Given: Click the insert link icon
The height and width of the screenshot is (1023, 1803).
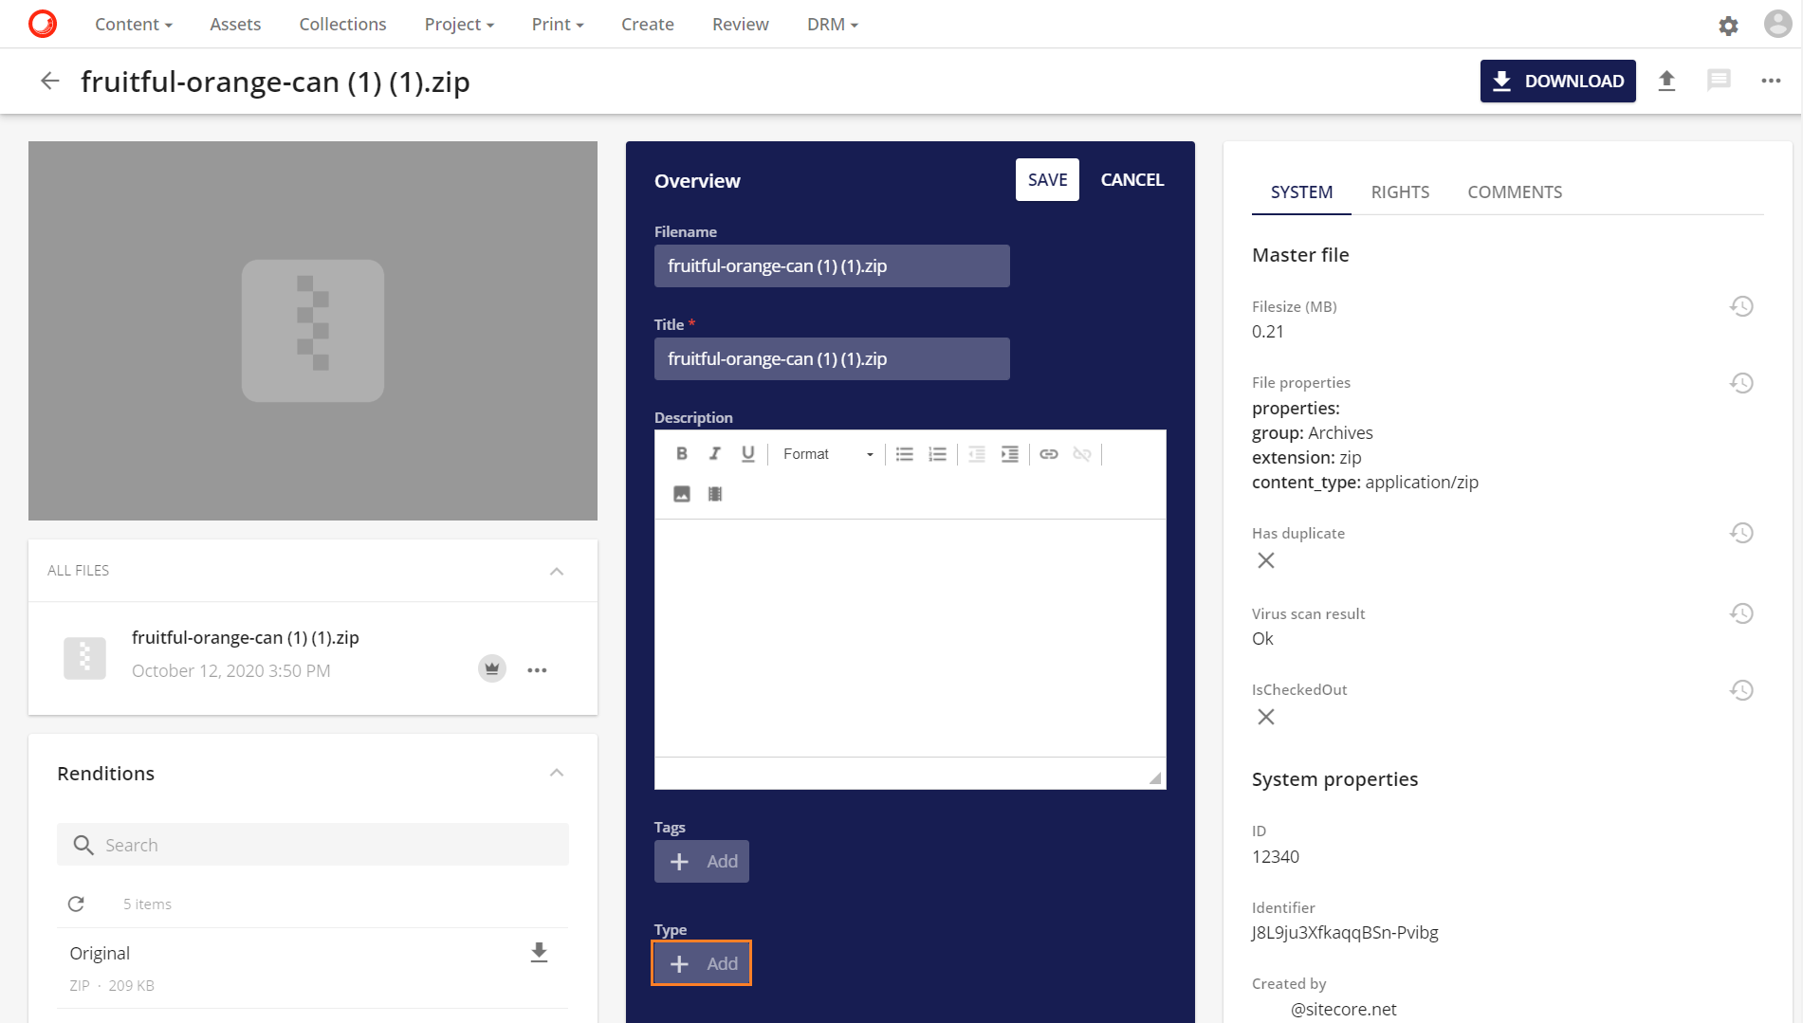Looking at the screenshot, I should pyautogui.click(x=1048, y=454).
